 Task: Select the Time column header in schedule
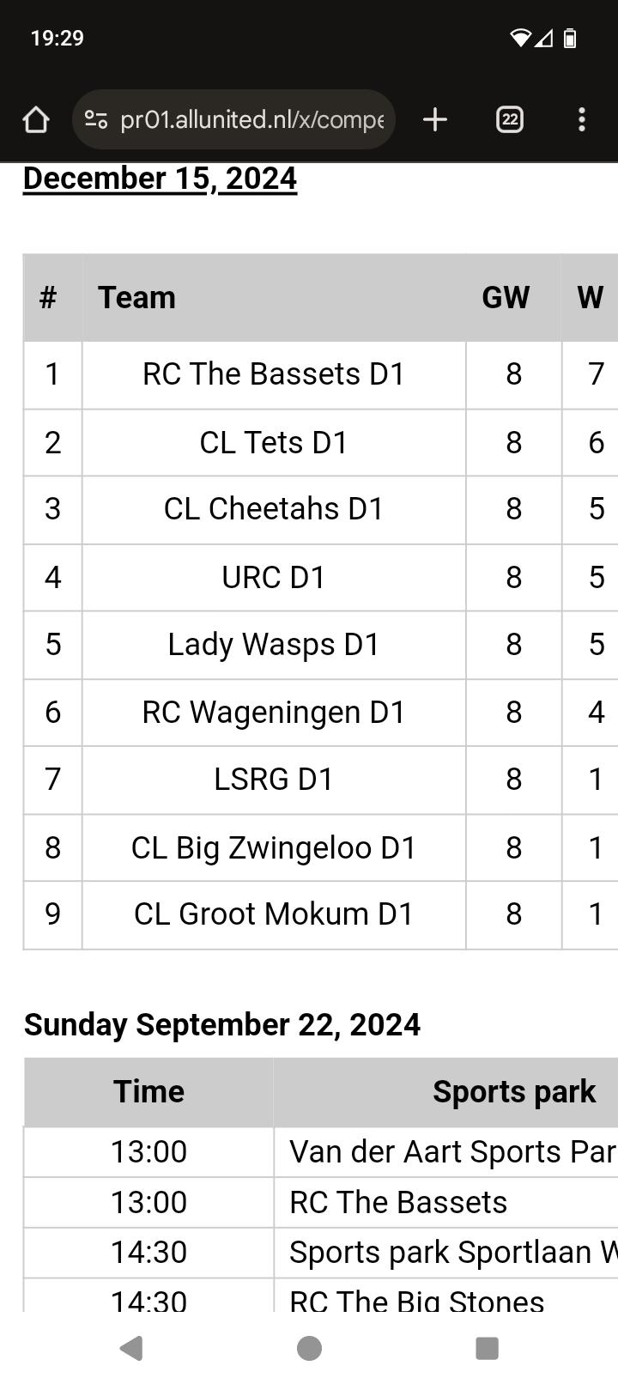(148, 1091)
